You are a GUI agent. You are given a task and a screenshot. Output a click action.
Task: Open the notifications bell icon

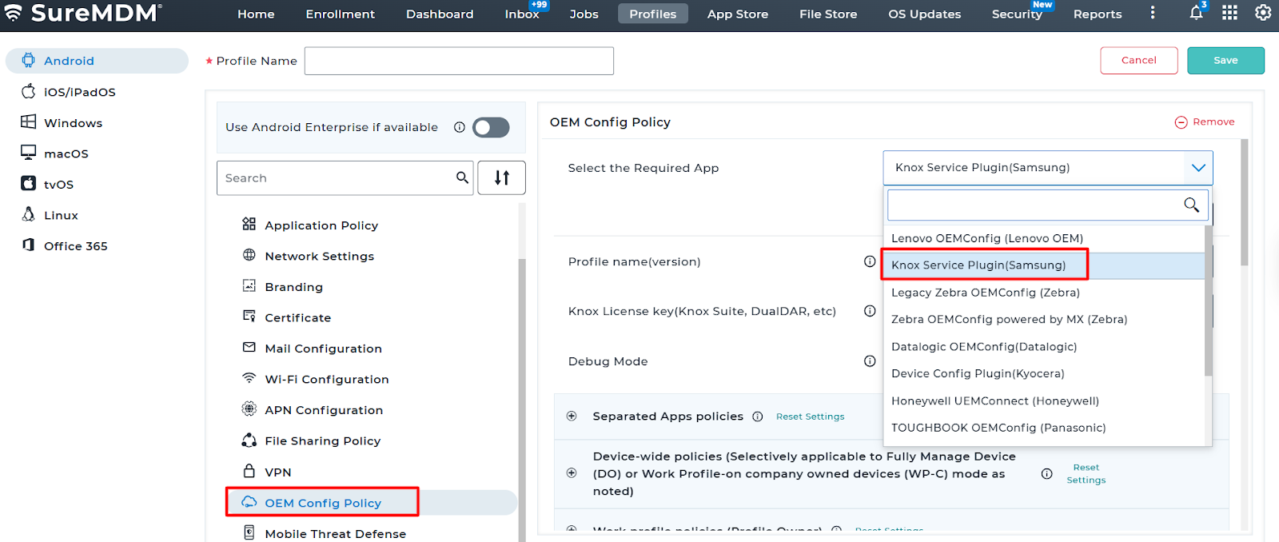click(x=1196, y=13)
